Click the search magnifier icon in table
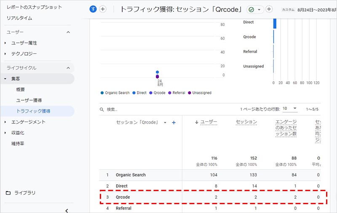Image resolution: width=337 pixels, height=213 pixels. coord(102,109)
